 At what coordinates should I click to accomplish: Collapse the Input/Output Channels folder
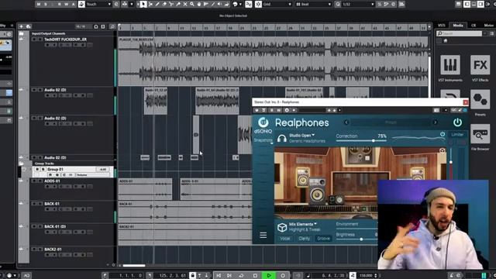pos(21,33)
